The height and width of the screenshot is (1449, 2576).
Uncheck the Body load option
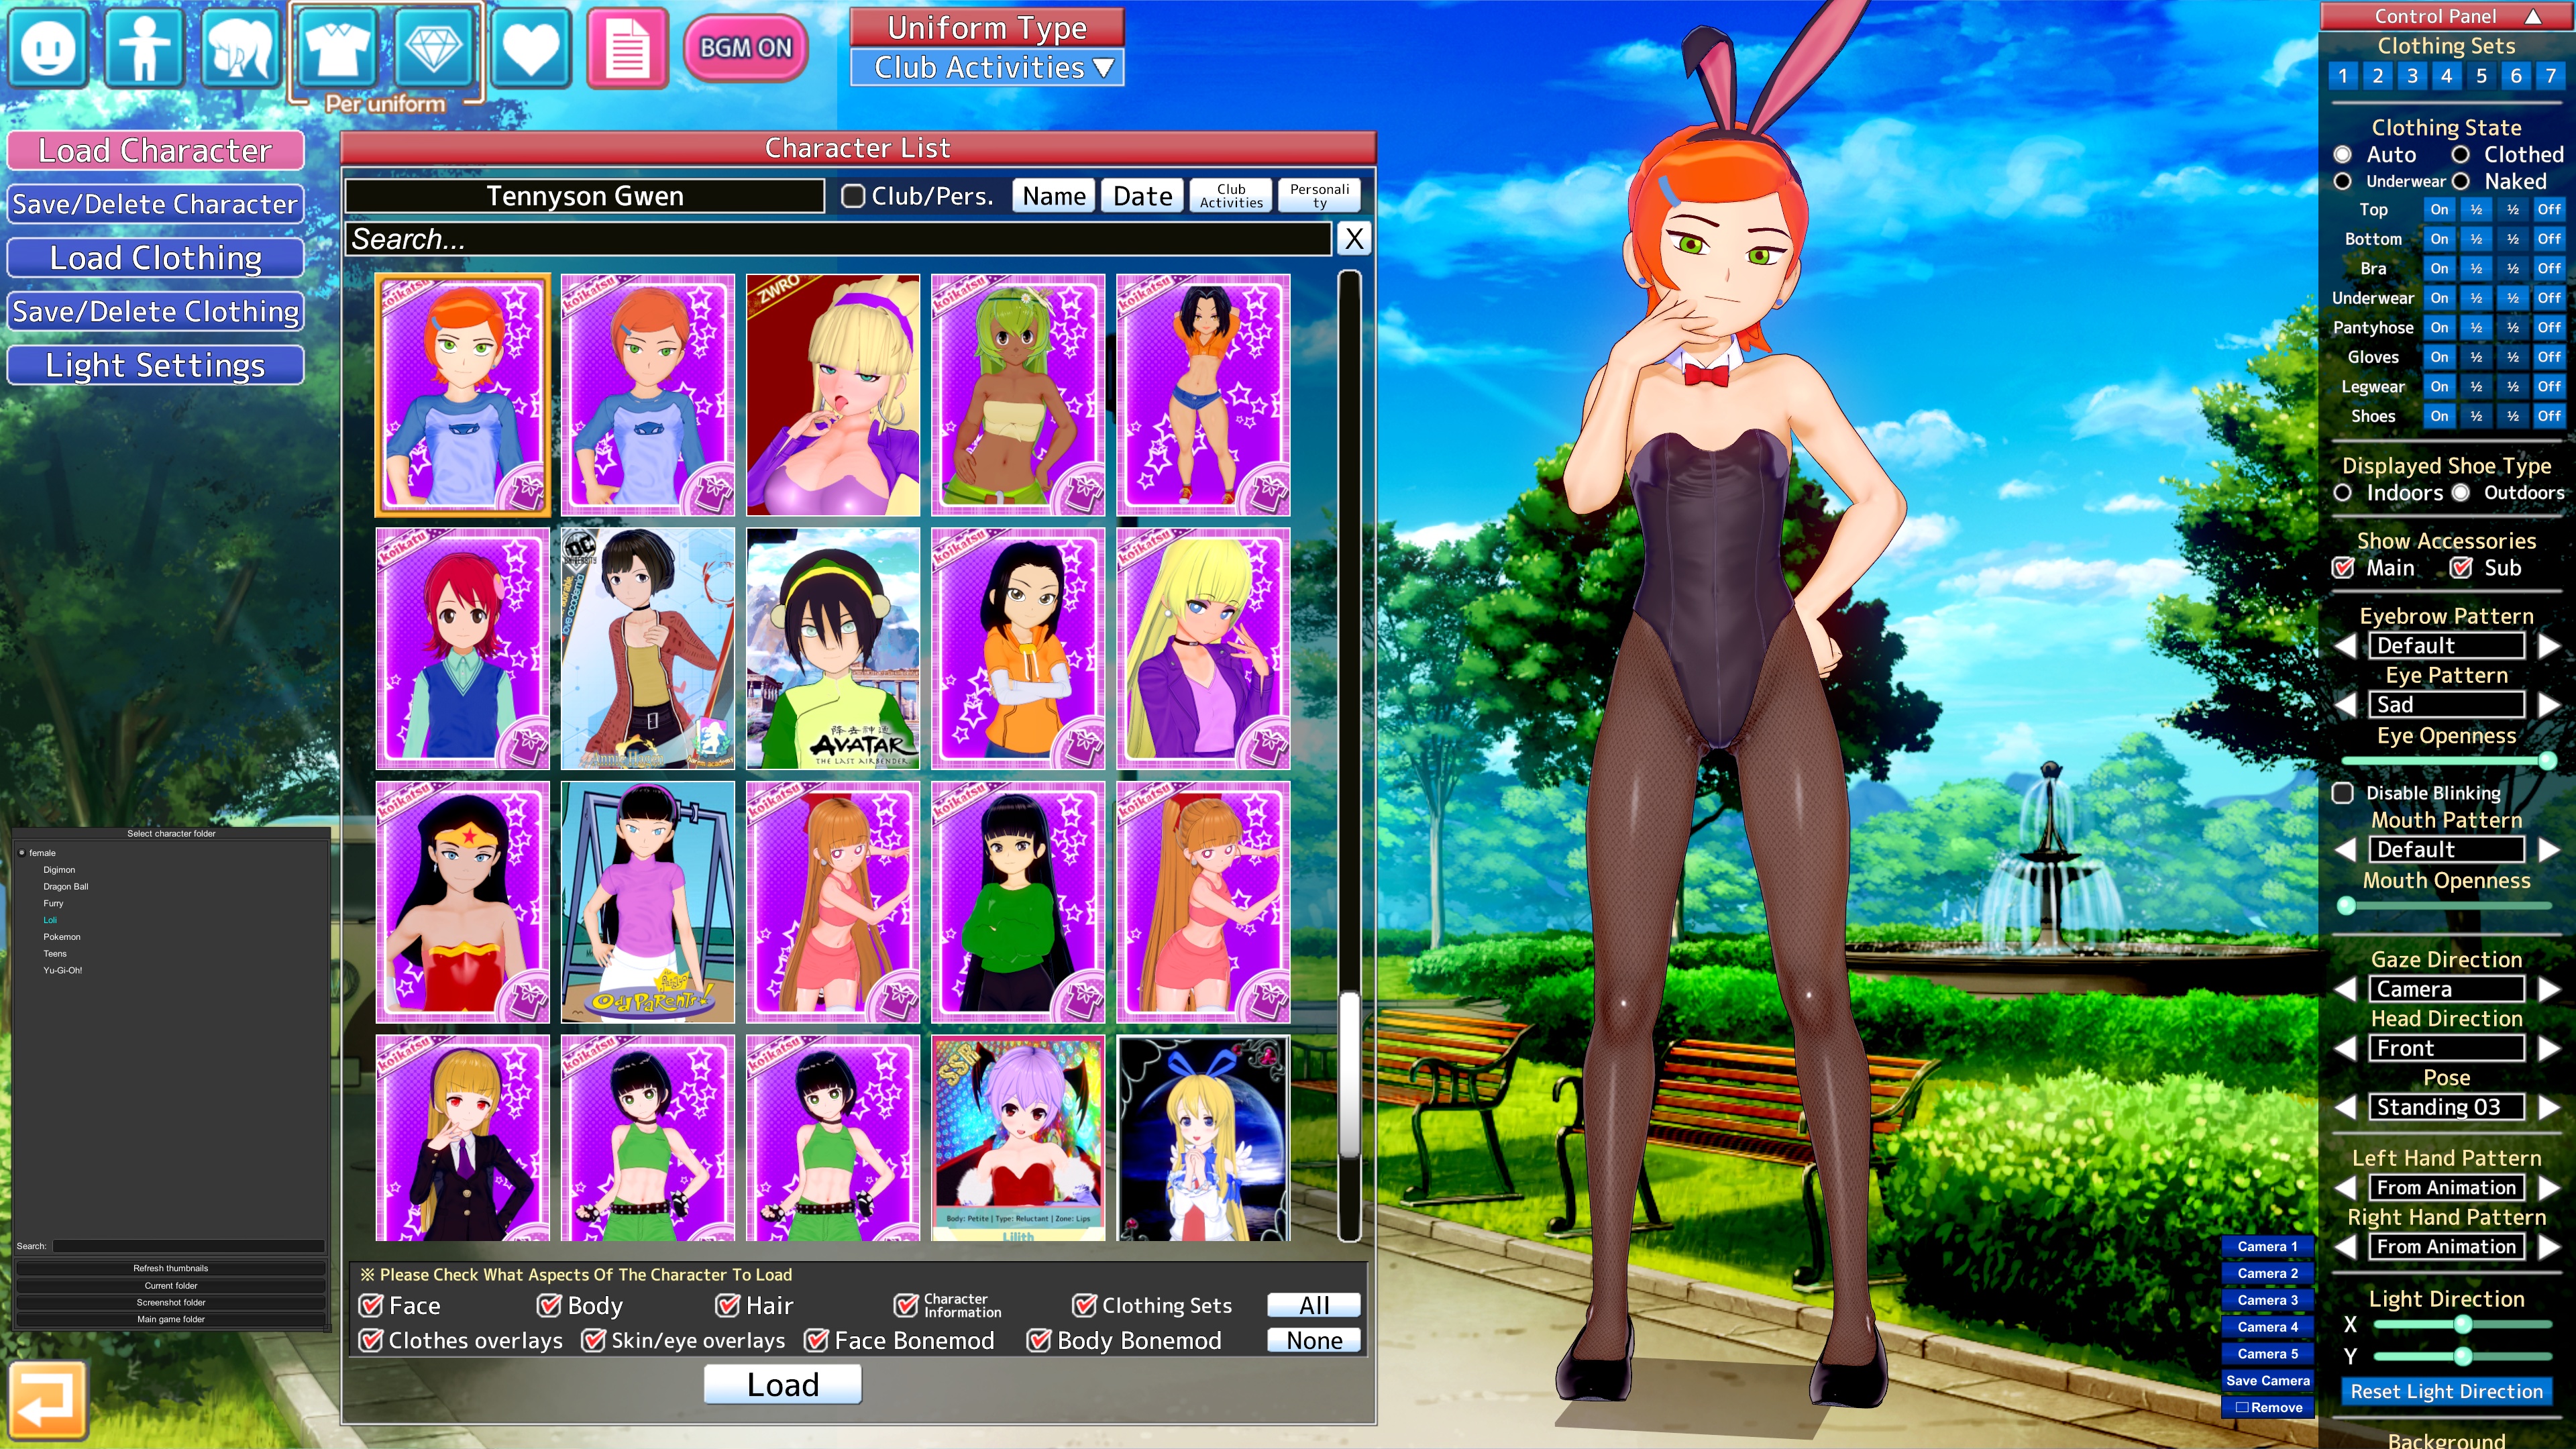(549, 1306)
